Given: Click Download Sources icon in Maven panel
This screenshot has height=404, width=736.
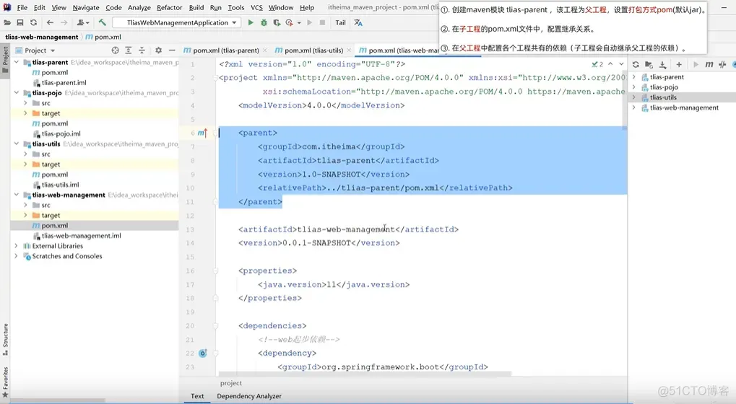Looking at the screenshot, I should 662,65.
